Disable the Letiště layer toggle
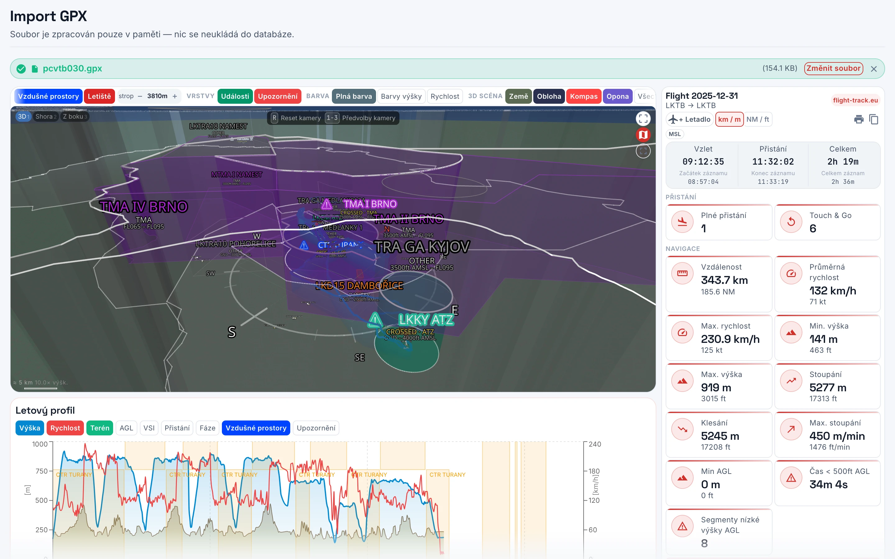The width and height of the screenshot is (895, 559). (x=99, y=97)
